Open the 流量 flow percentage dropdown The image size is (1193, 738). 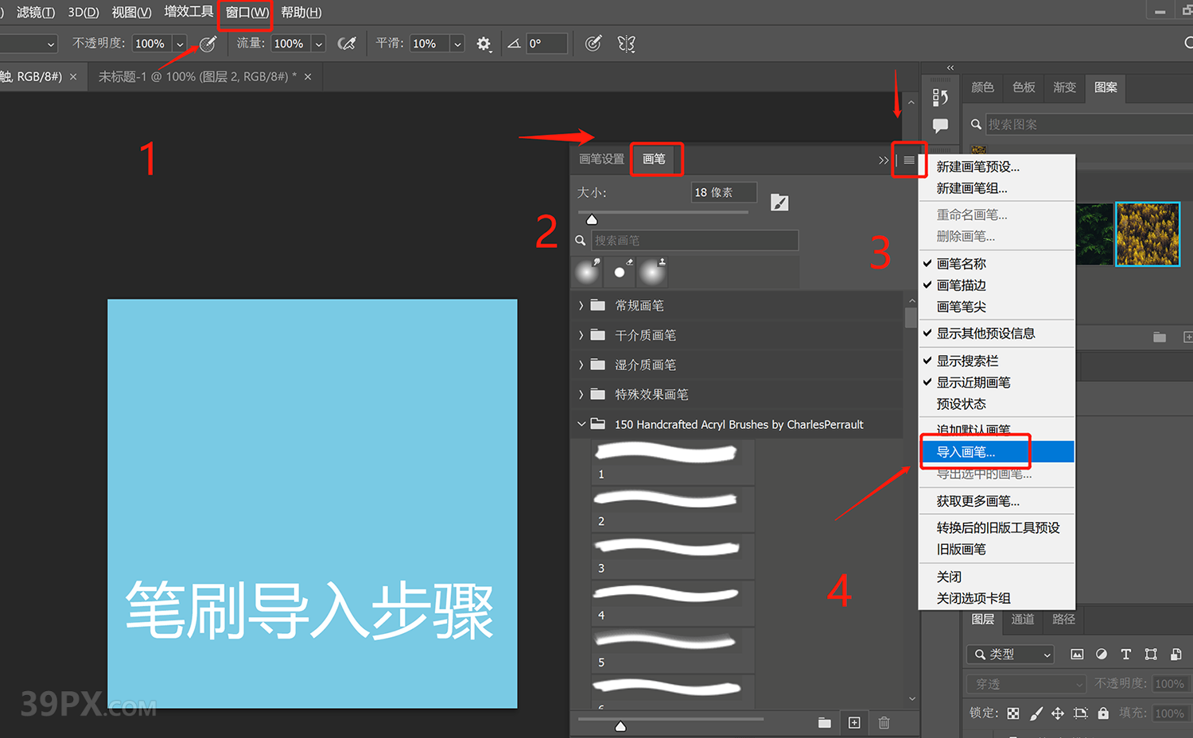tap(319, 44)
